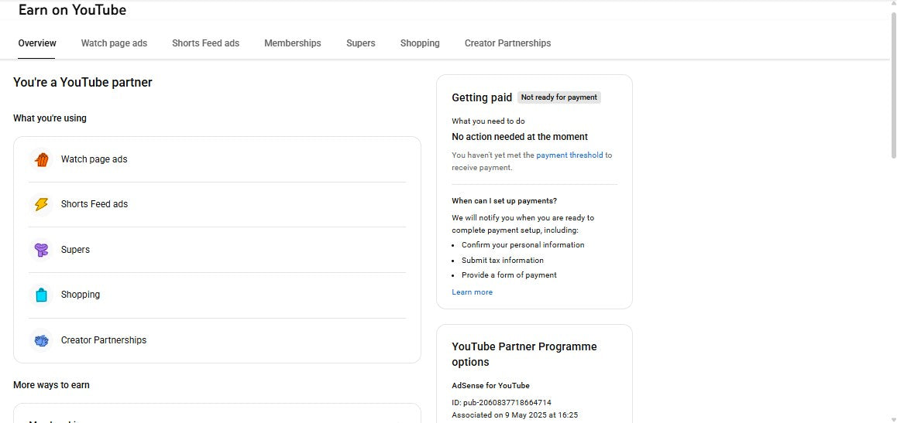Click YouTube Partner Programme options heading
The image size is (897, 423).
[x=524, y=354]
